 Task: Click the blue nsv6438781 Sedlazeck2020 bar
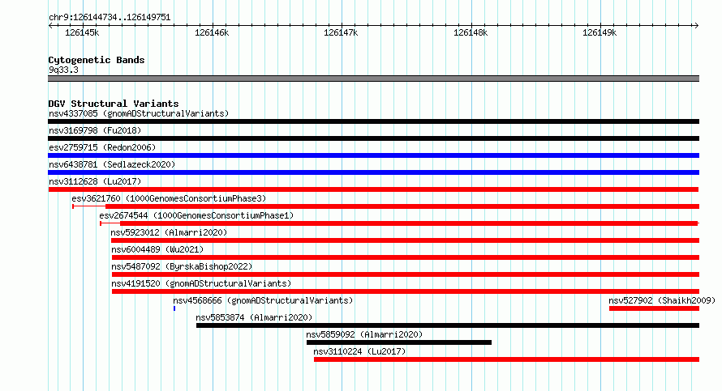pyautogui.click(x=373, y=172)
